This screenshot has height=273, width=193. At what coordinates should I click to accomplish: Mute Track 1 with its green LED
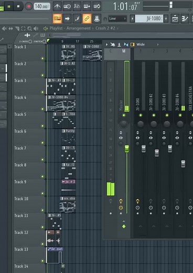[x=42, y=58]
